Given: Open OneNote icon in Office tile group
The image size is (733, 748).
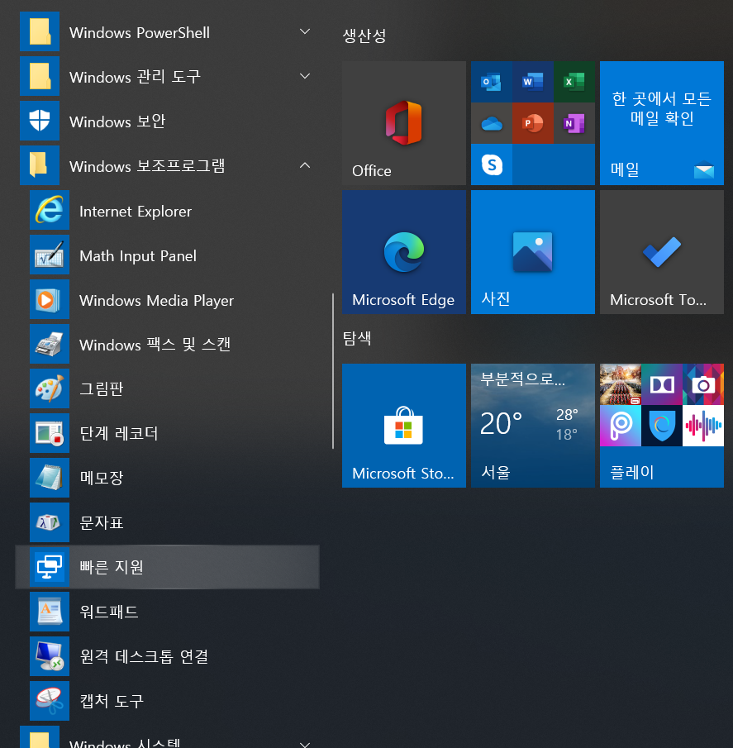Looking at the screenshot, I should 574,123.
